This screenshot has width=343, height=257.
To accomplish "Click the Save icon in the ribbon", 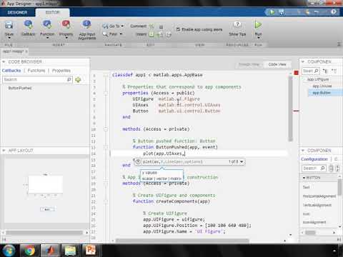I will (9, 25).
